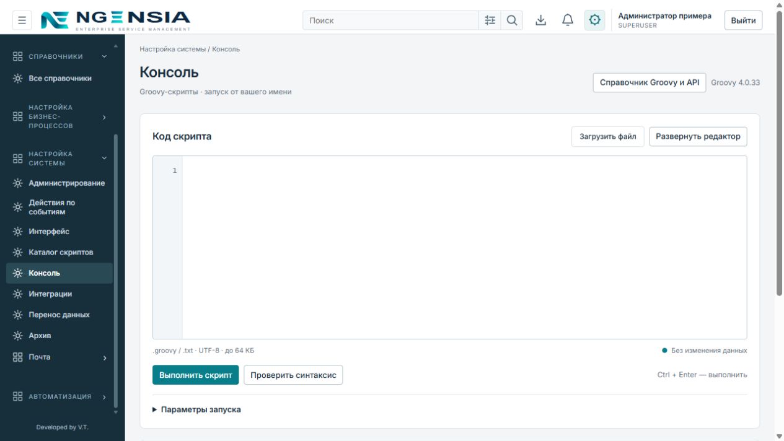Screen dimensions: 784x441
Task: Log out with the Выйти button
Action: coord(743,20)
